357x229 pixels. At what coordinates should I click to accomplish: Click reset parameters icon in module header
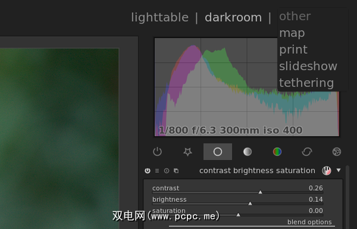(167, 171)
